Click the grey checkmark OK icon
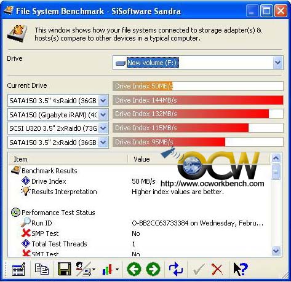The height and width of the screenshot is (282, 291). tap(199, 269)
